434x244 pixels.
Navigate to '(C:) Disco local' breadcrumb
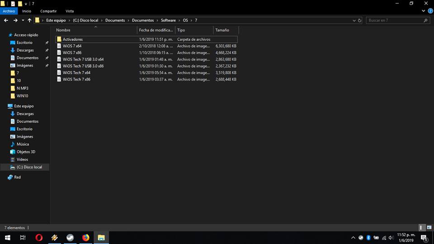[85, 20]
